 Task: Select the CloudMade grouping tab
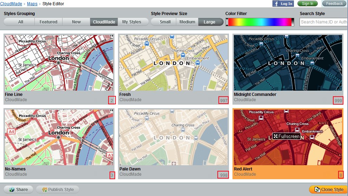104,22
